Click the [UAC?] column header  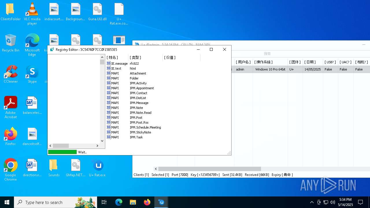pyautogui.click(x=345, y=62)
